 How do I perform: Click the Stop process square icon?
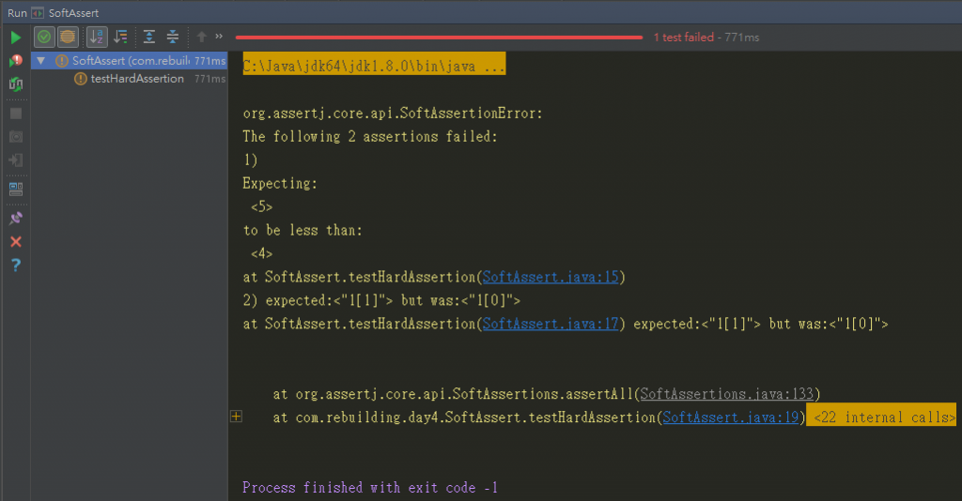(x=16, y=114)
